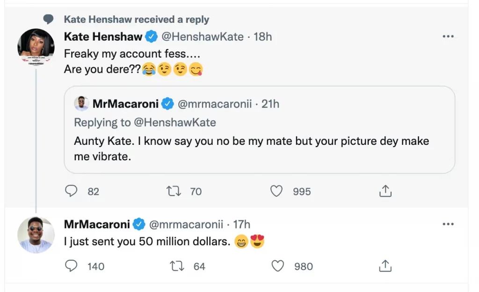This screenshot has width=479, height=292.
Task: Share MrMacaroni's 50 million dollars tweet
Action: [x=385, y=266]
